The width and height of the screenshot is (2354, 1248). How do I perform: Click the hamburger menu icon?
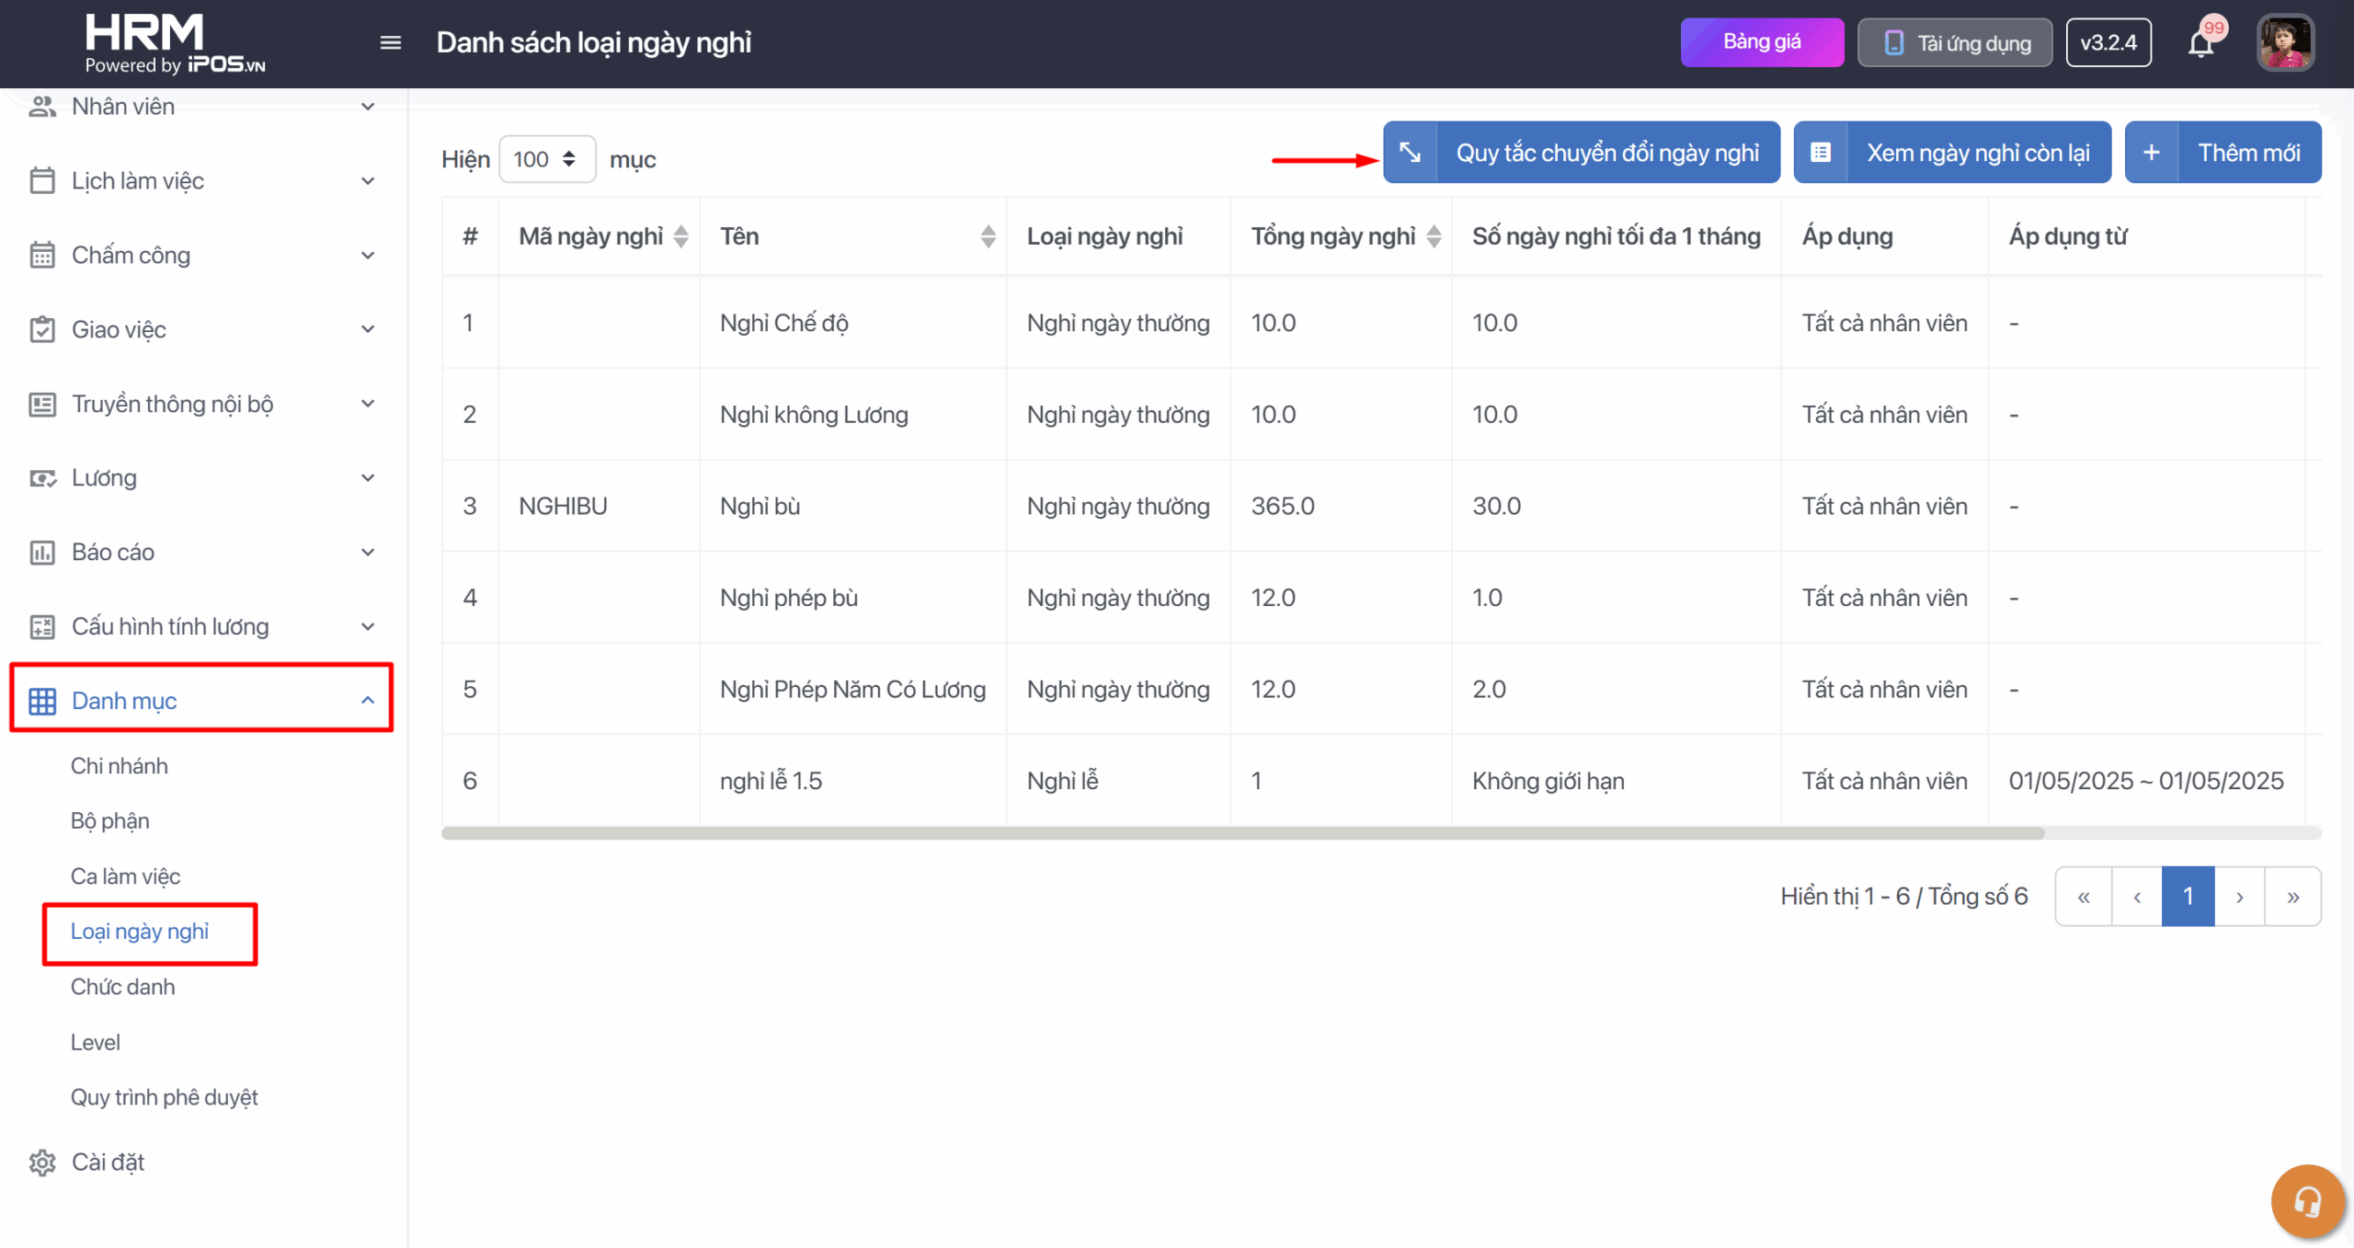click(x=391, y=42)
